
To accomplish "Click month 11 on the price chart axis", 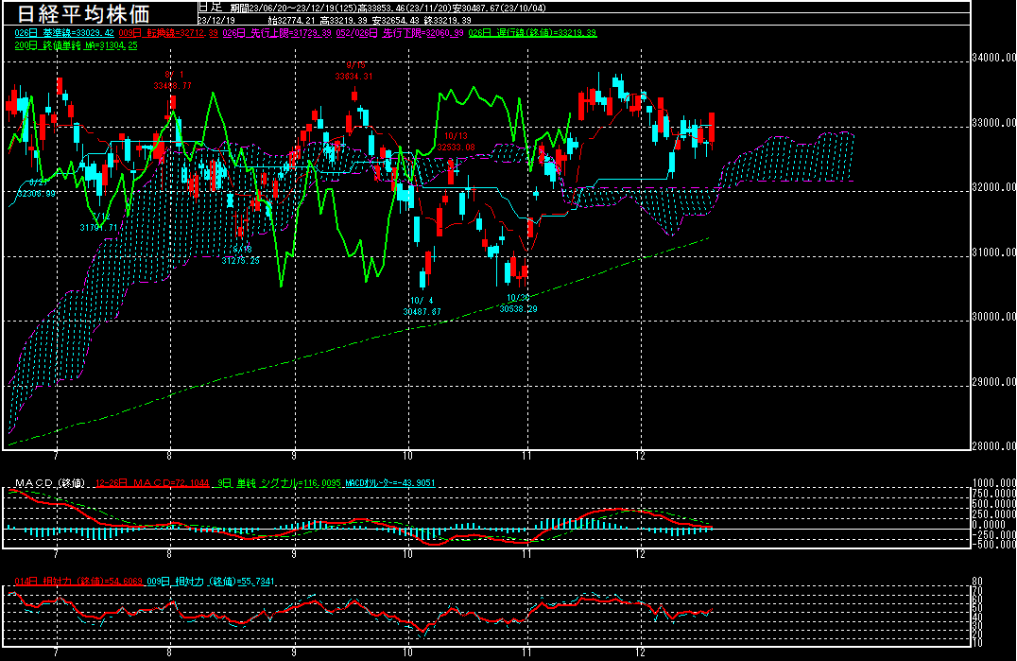I will 526,456.
